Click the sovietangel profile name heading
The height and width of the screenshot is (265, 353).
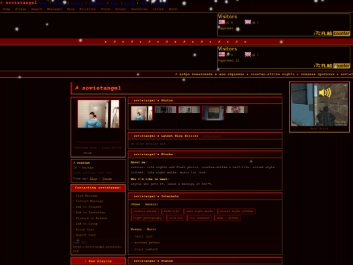click(101, 88)
